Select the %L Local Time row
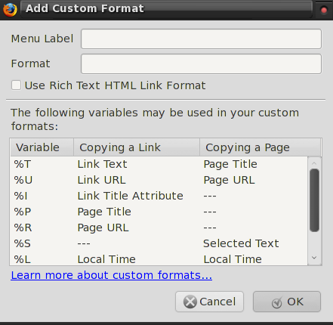 click(x=159, y=259)
